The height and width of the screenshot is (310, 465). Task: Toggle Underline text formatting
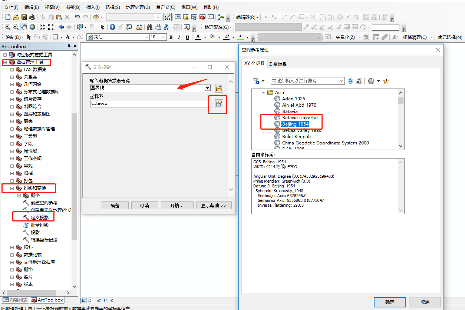(x=187, y=37)
